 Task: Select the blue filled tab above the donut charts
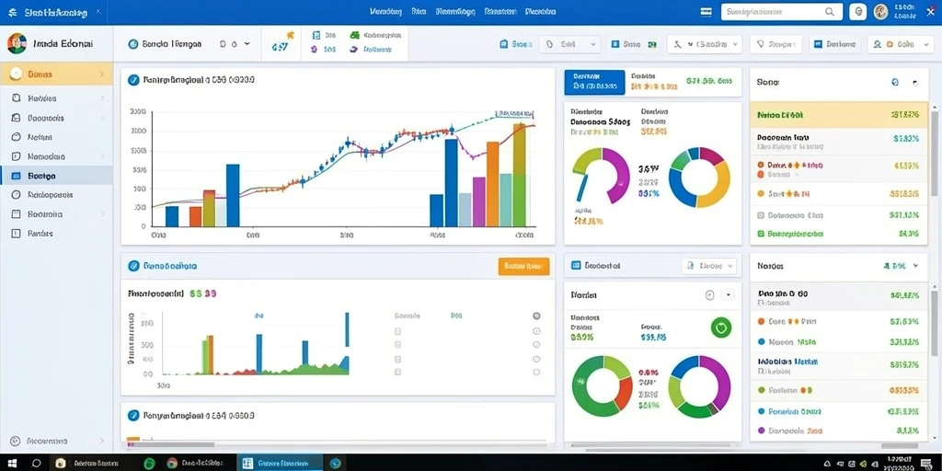595,82
